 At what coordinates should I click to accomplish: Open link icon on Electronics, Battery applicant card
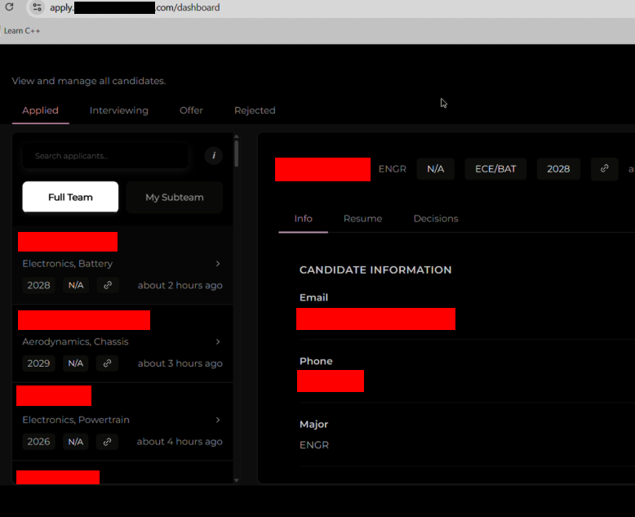(x=108, y=285)
